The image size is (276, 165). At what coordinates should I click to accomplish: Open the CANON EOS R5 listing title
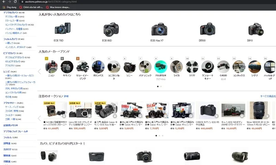(208, 123)
